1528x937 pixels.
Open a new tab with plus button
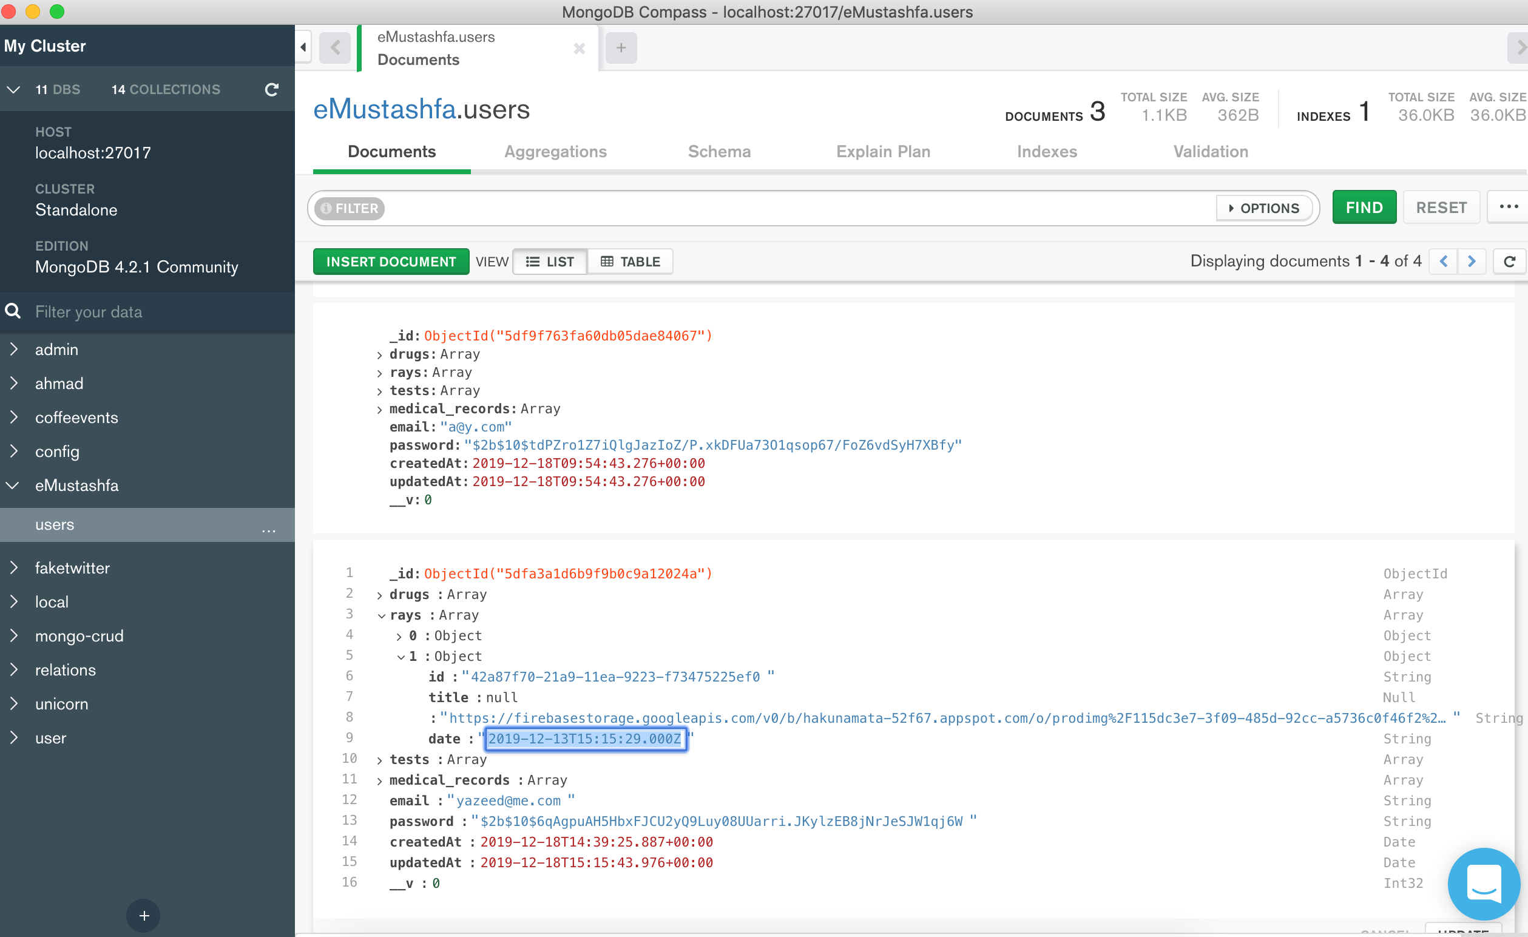pos(621,48)
